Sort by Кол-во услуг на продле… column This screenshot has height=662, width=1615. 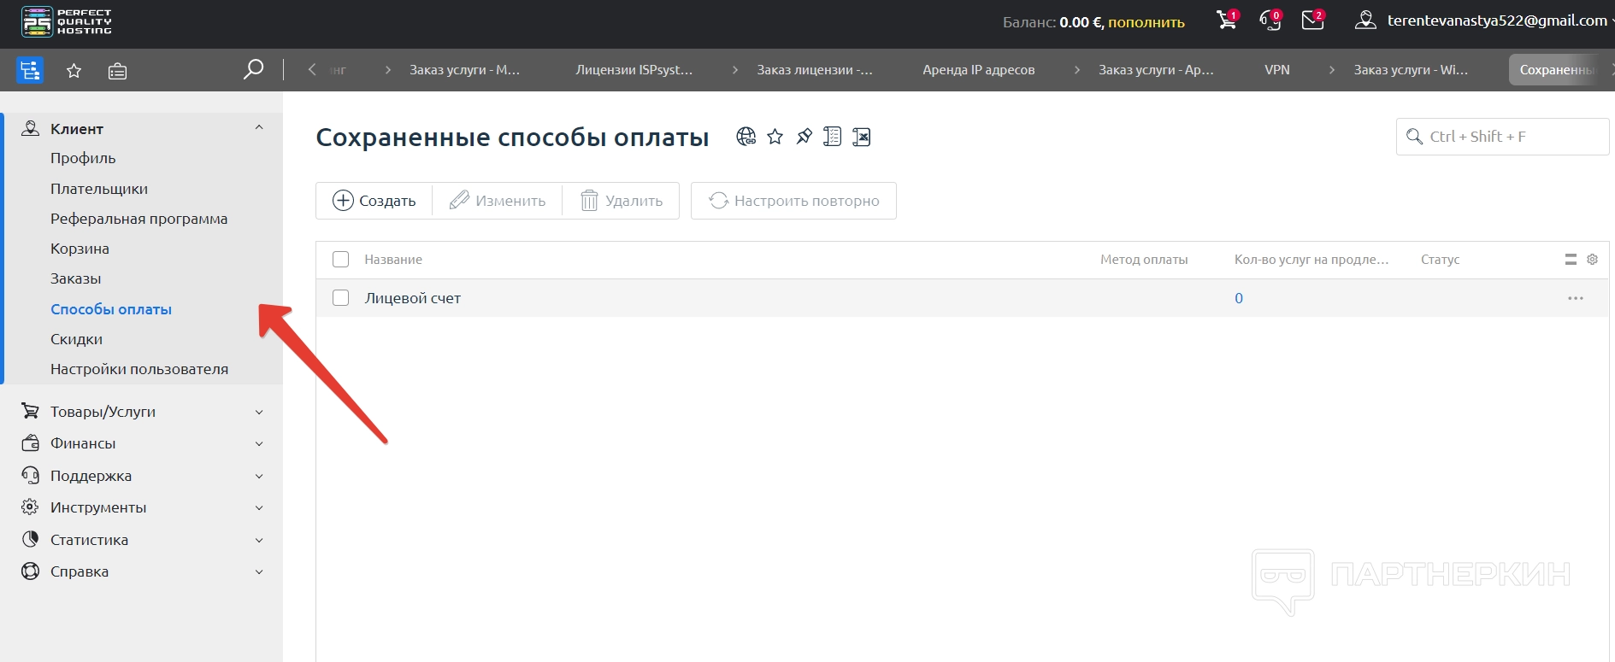[1311, 260]
